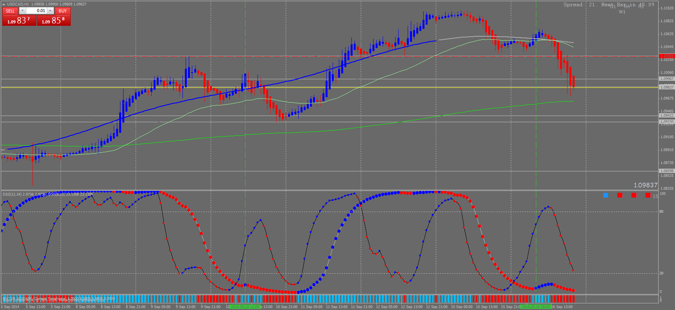
Task: Click the 5 Sep 2014 date label
Action: 11,307
